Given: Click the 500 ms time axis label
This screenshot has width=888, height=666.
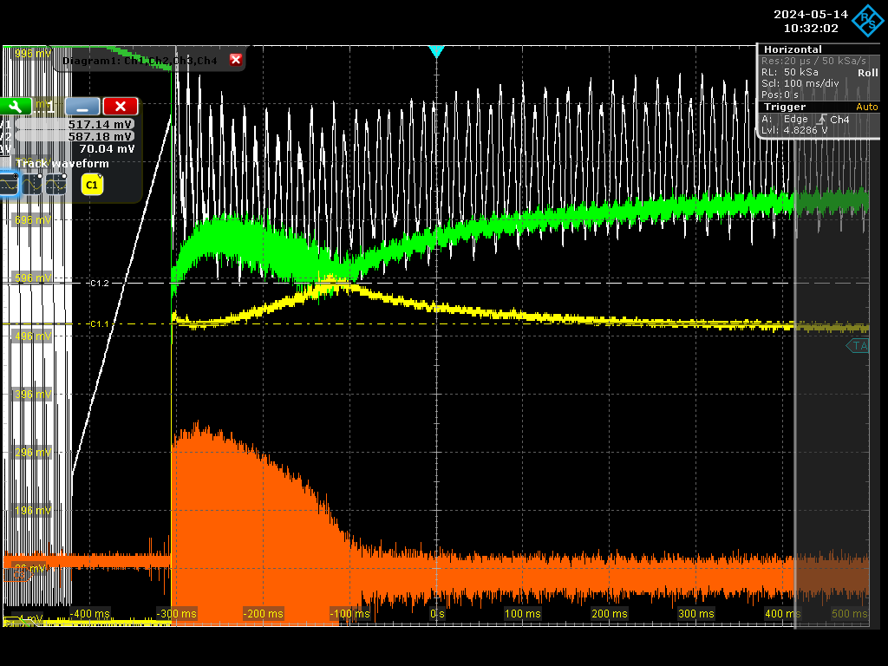Looking at the screenshot, I should [849, 614].
